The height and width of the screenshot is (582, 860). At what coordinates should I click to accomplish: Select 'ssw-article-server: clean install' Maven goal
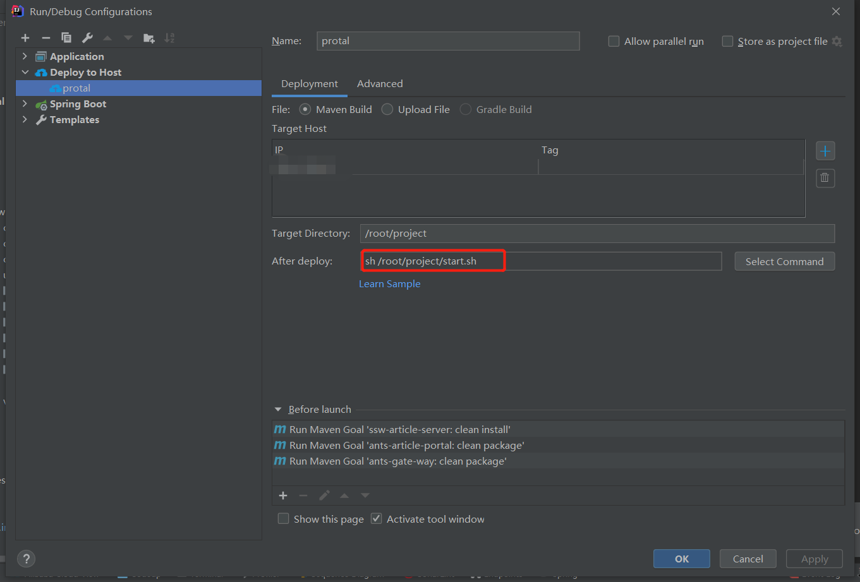[x=558, y=429]
